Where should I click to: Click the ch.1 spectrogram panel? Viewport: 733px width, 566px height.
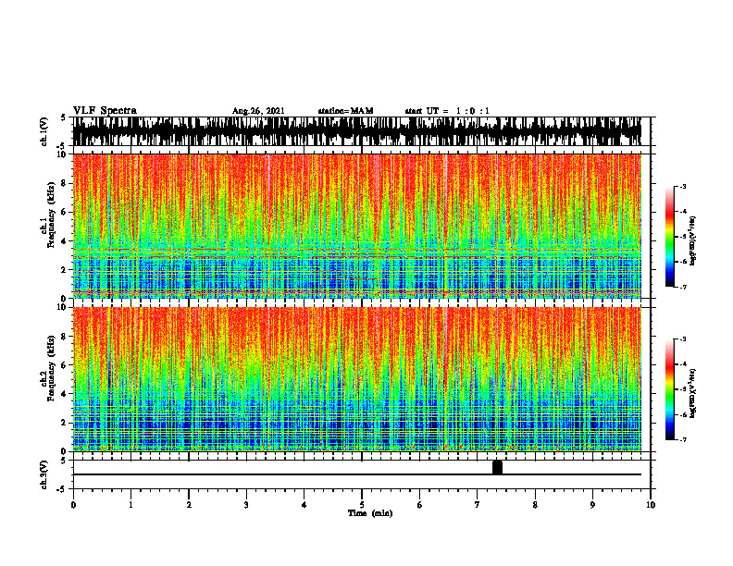[x=356, y=226]
